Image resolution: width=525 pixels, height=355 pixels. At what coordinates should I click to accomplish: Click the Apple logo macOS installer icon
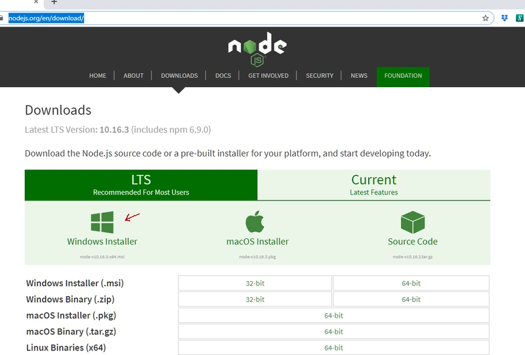[x=255, y=221]
